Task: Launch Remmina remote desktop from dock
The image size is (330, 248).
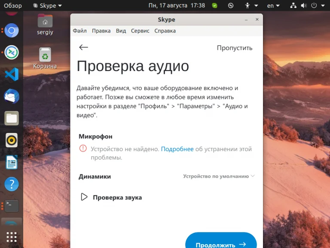Action: [x=12, y=52]
